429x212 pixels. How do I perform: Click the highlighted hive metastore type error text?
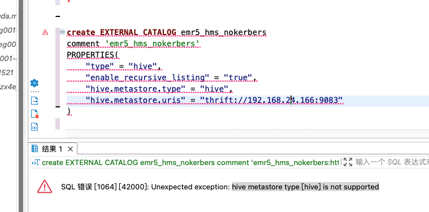[305, 187]
